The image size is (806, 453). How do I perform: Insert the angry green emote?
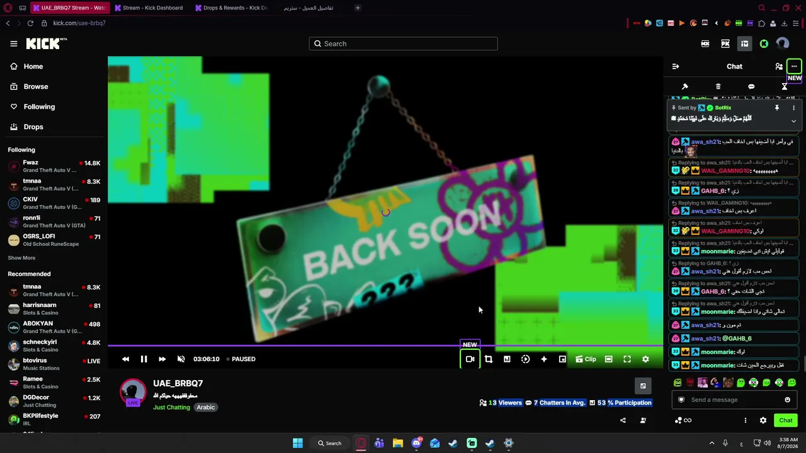(x=678, y=383)
